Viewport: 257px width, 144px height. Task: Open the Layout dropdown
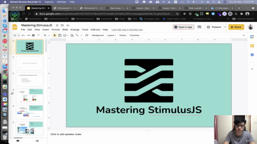tap(111, 35)
